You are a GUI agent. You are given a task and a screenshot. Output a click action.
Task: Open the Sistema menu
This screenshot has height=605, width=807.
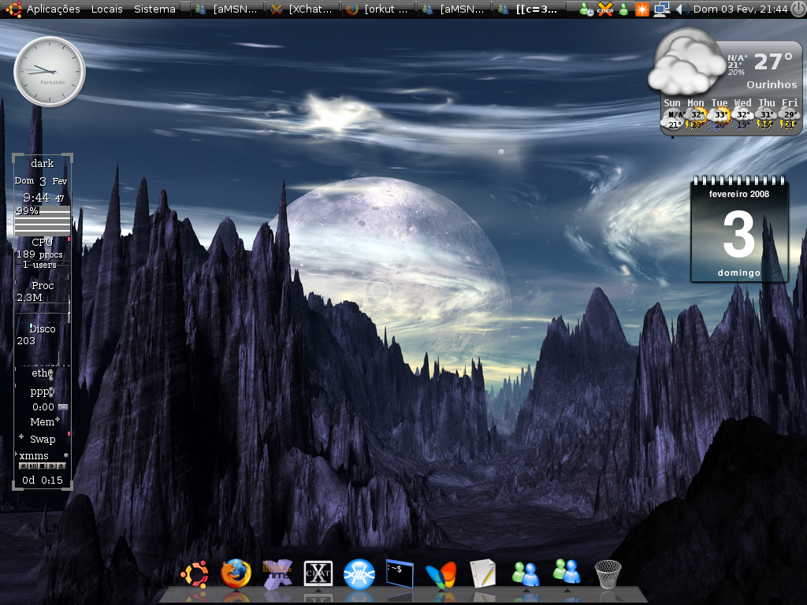(154, 9)
